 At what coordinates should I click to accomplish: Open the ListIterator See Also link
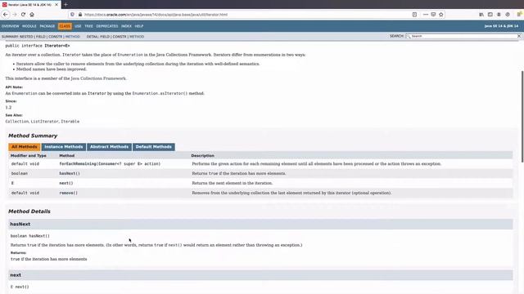pyautogui.click(x=44, y=122)
